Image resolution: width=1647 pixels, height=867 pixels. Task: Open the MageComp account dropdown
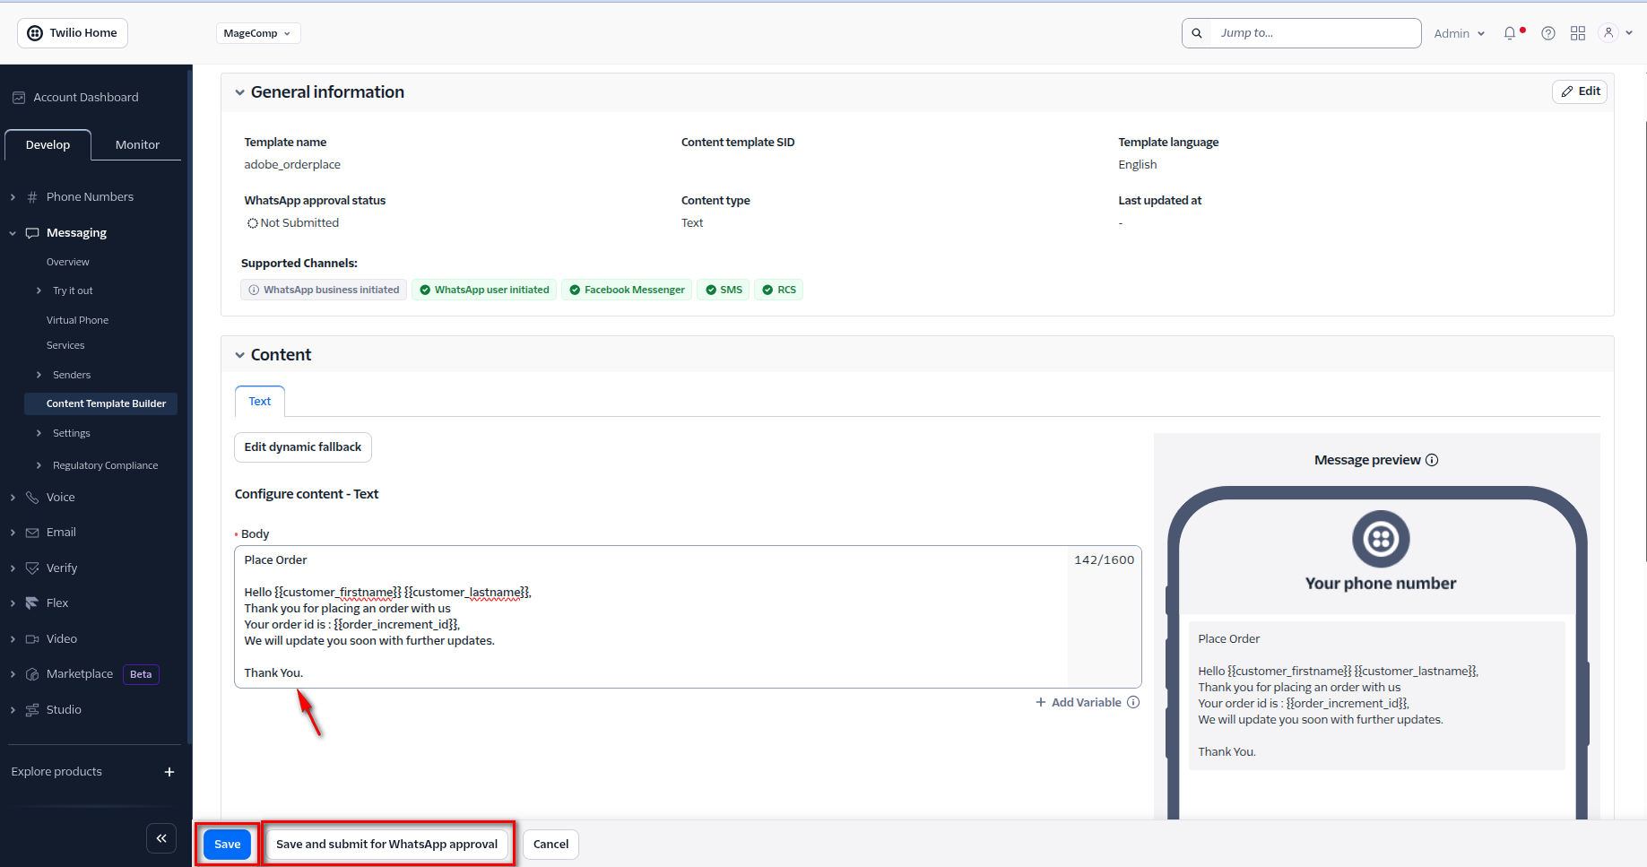point(257,33)
